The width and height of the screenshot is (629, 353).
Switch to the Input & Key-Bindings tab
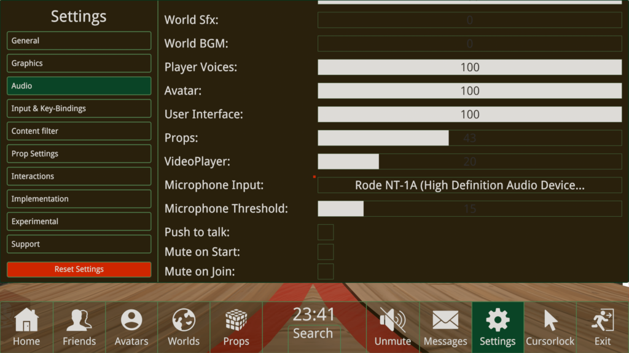pos(79,108)
